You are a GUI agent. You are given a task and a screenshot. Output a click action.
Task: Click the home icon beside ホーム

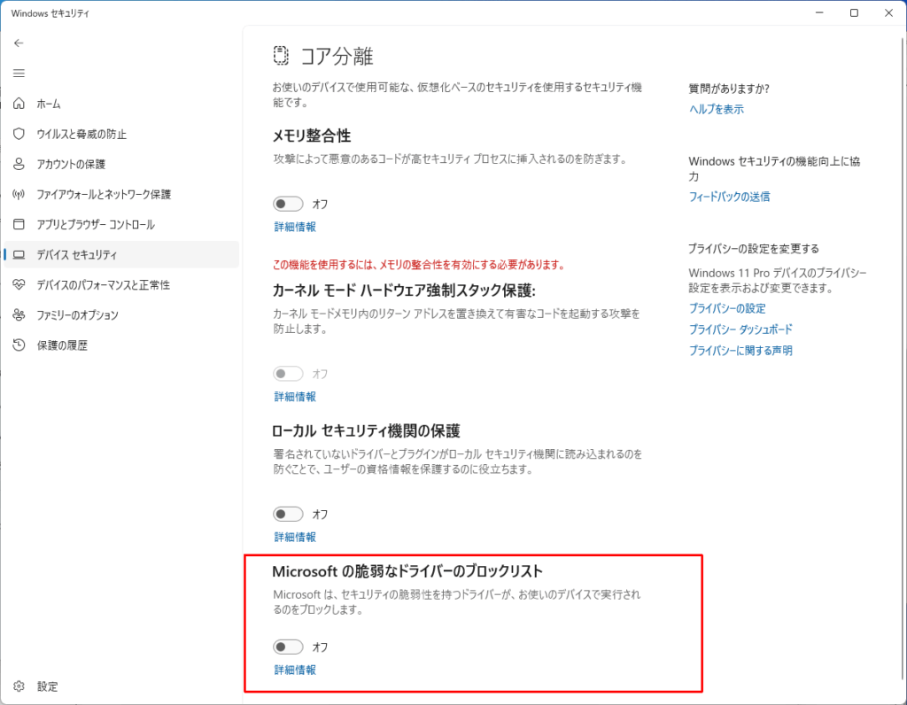(19, 104)
